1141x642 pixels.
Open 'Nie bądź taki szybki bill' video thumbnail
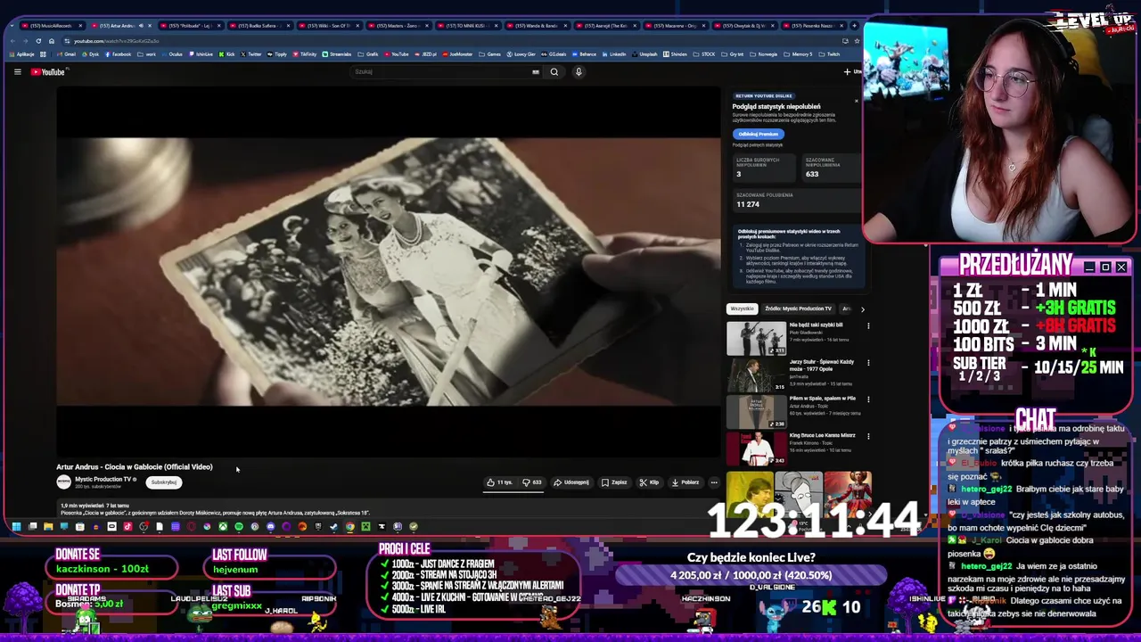click(756, 339)
